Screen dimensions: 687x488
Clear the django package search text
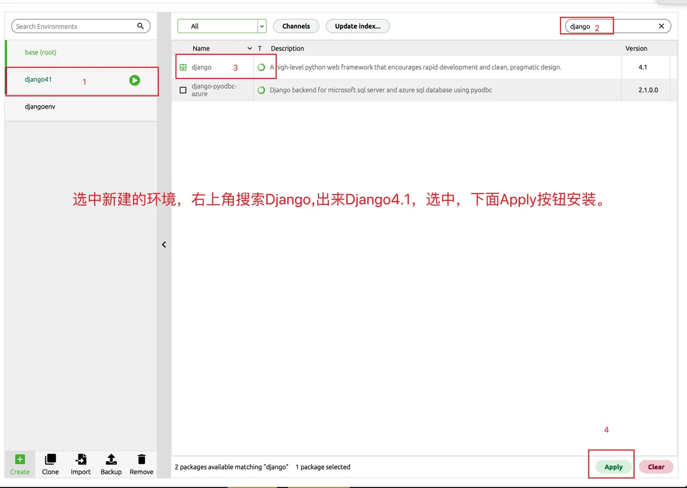click(661, 26)
